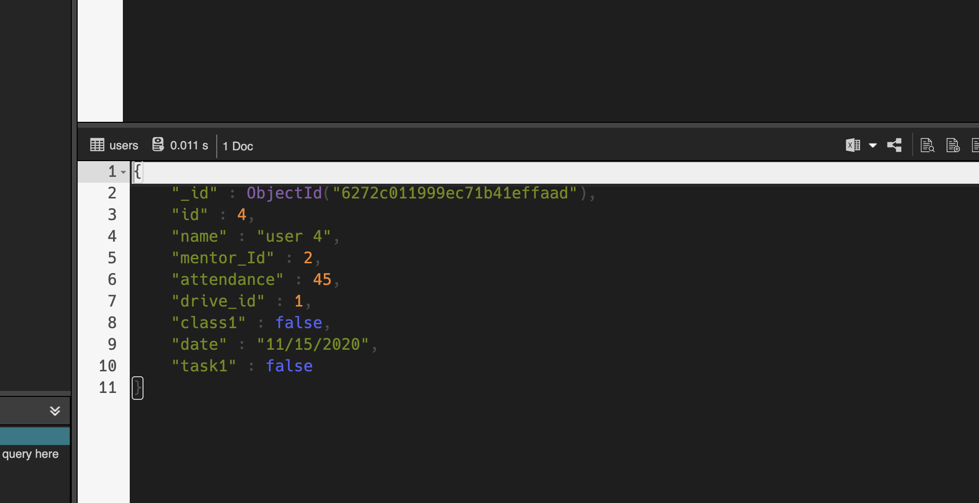Click the false value of class1
Viewport: 979px width, 503px height.
tap(299, 323)
